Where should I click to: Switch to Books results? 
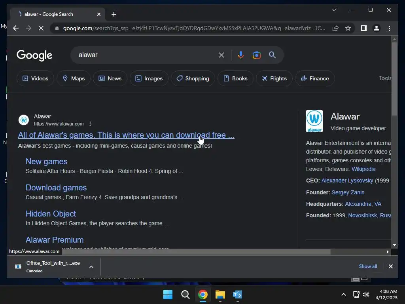[x=235, y=78]
